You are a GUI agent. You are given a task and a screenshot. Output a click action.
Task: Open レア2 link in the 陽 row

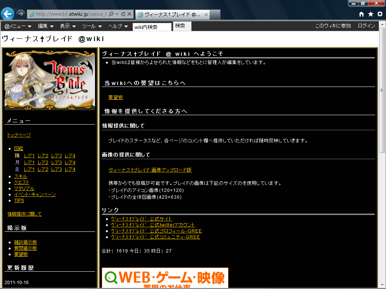click(43, 156)
